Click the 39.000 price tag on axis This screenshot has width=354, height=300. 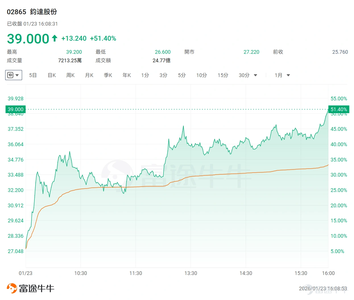(x=16, y=109)
